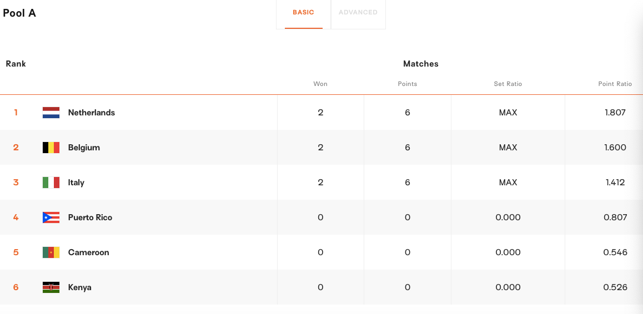Click the Cameroon flag icon
This screenshot has width=643, height=314.
(51, 252)
